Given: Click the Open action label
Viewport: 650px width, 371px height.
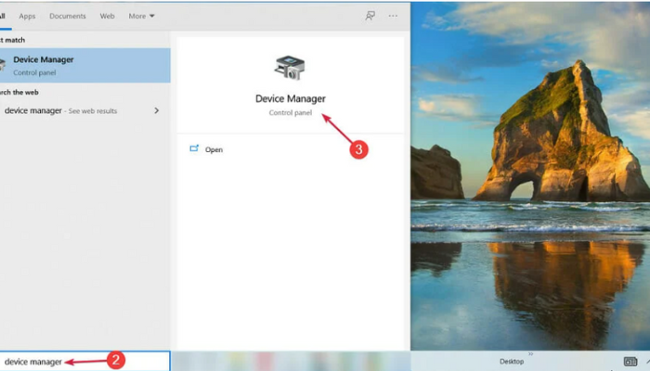Looking at the screenshot, I should point(214,150).
